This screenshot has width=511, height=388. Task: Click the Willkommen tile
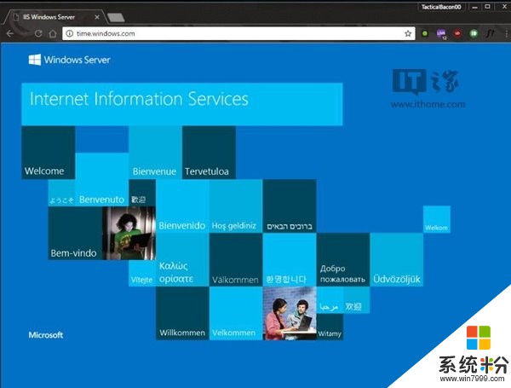pyautogui.click(x=182, y=313)
